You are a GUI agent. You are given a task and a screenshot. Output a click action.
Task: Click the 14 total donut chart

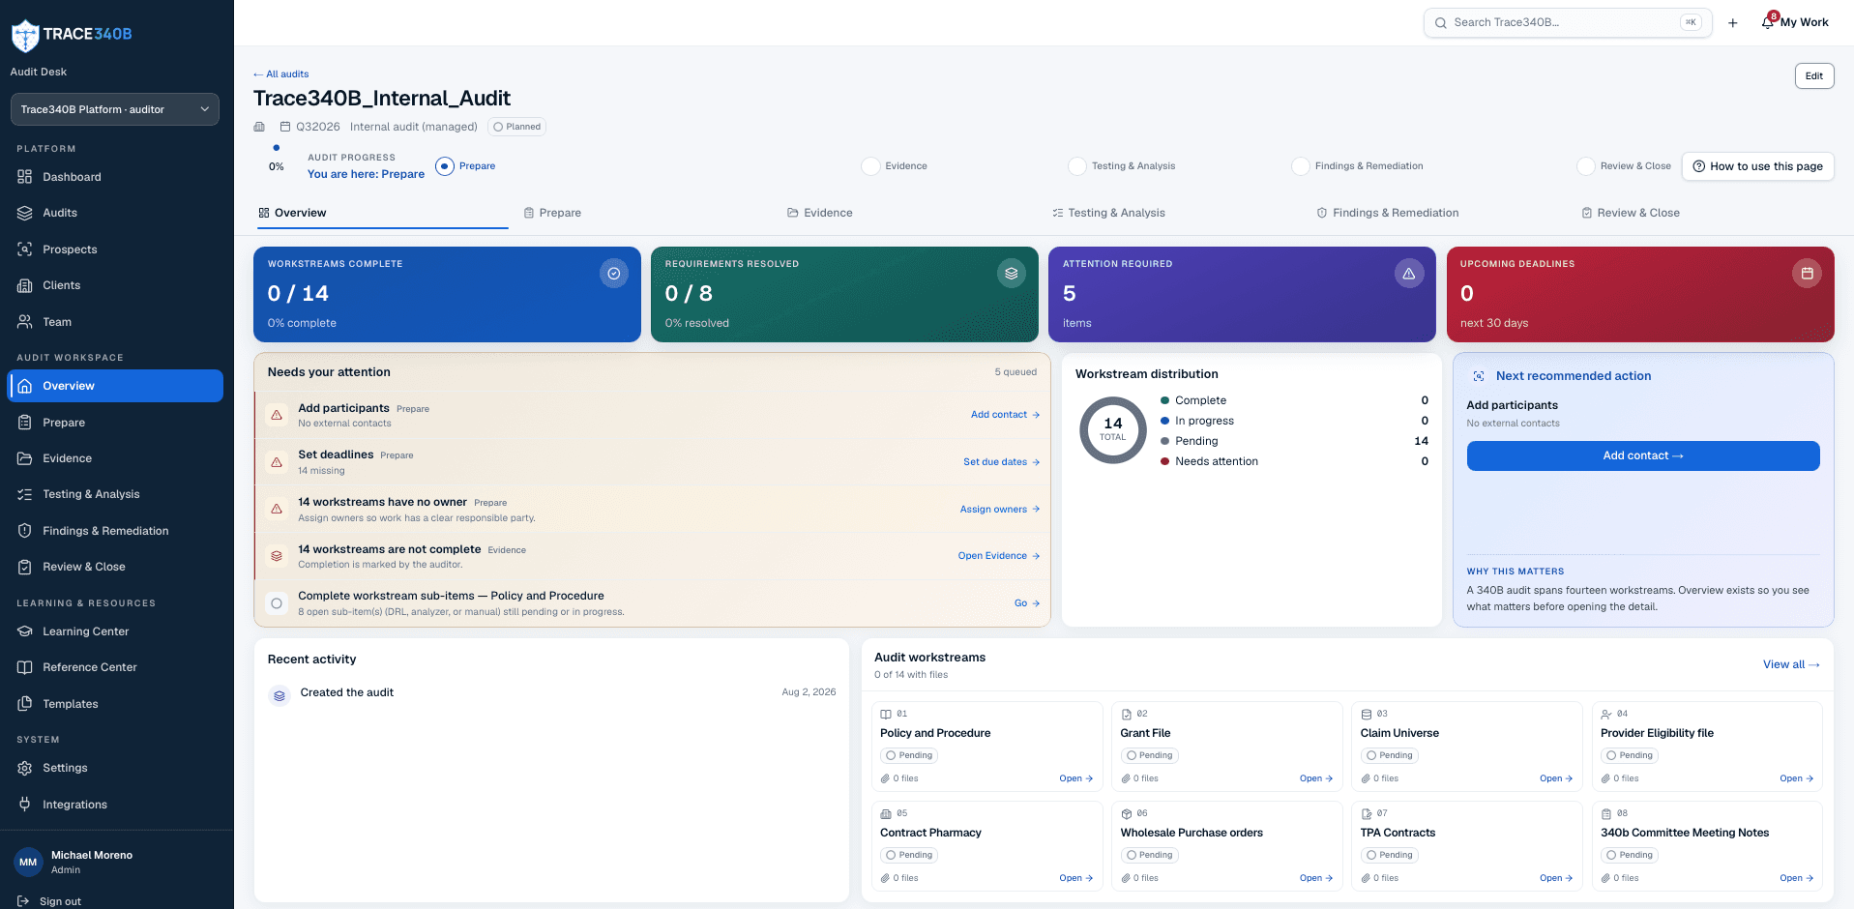pyautogui.click(x=1113, y=430)
